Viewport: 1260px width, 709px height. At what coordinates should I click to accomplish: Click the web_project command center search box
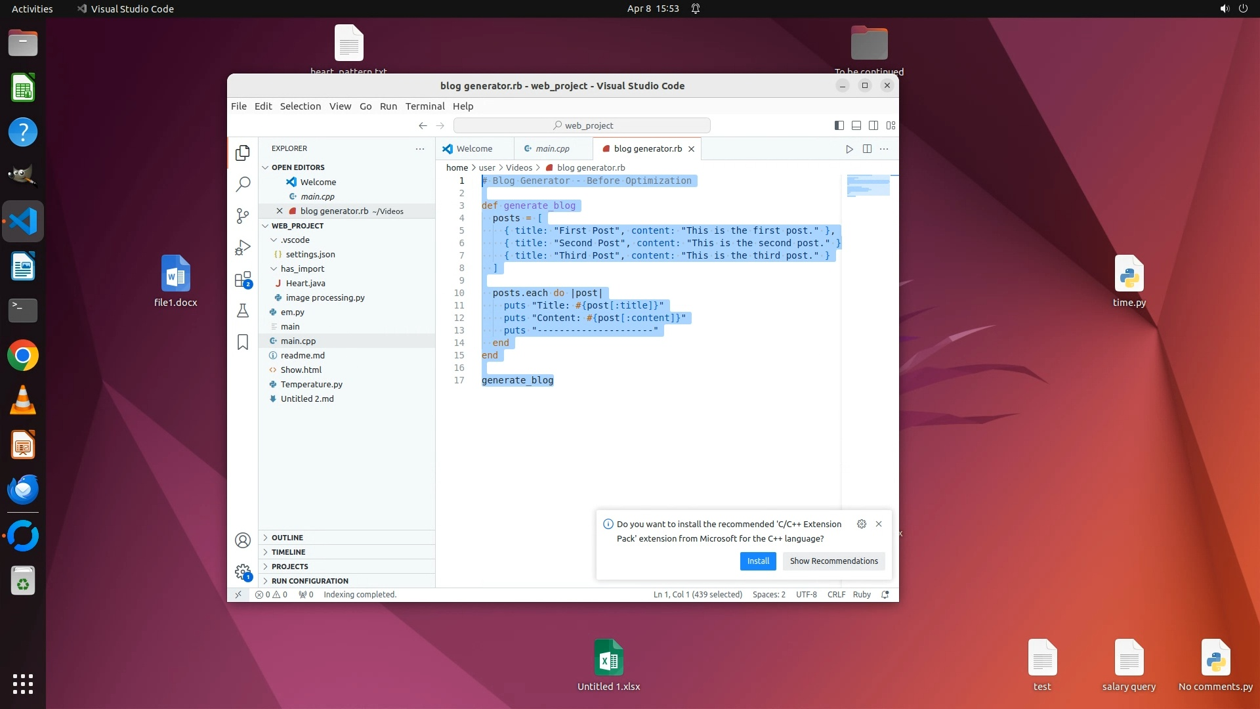click(582, 125)
